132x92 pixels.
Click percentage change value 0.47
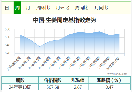coord(110,87)
